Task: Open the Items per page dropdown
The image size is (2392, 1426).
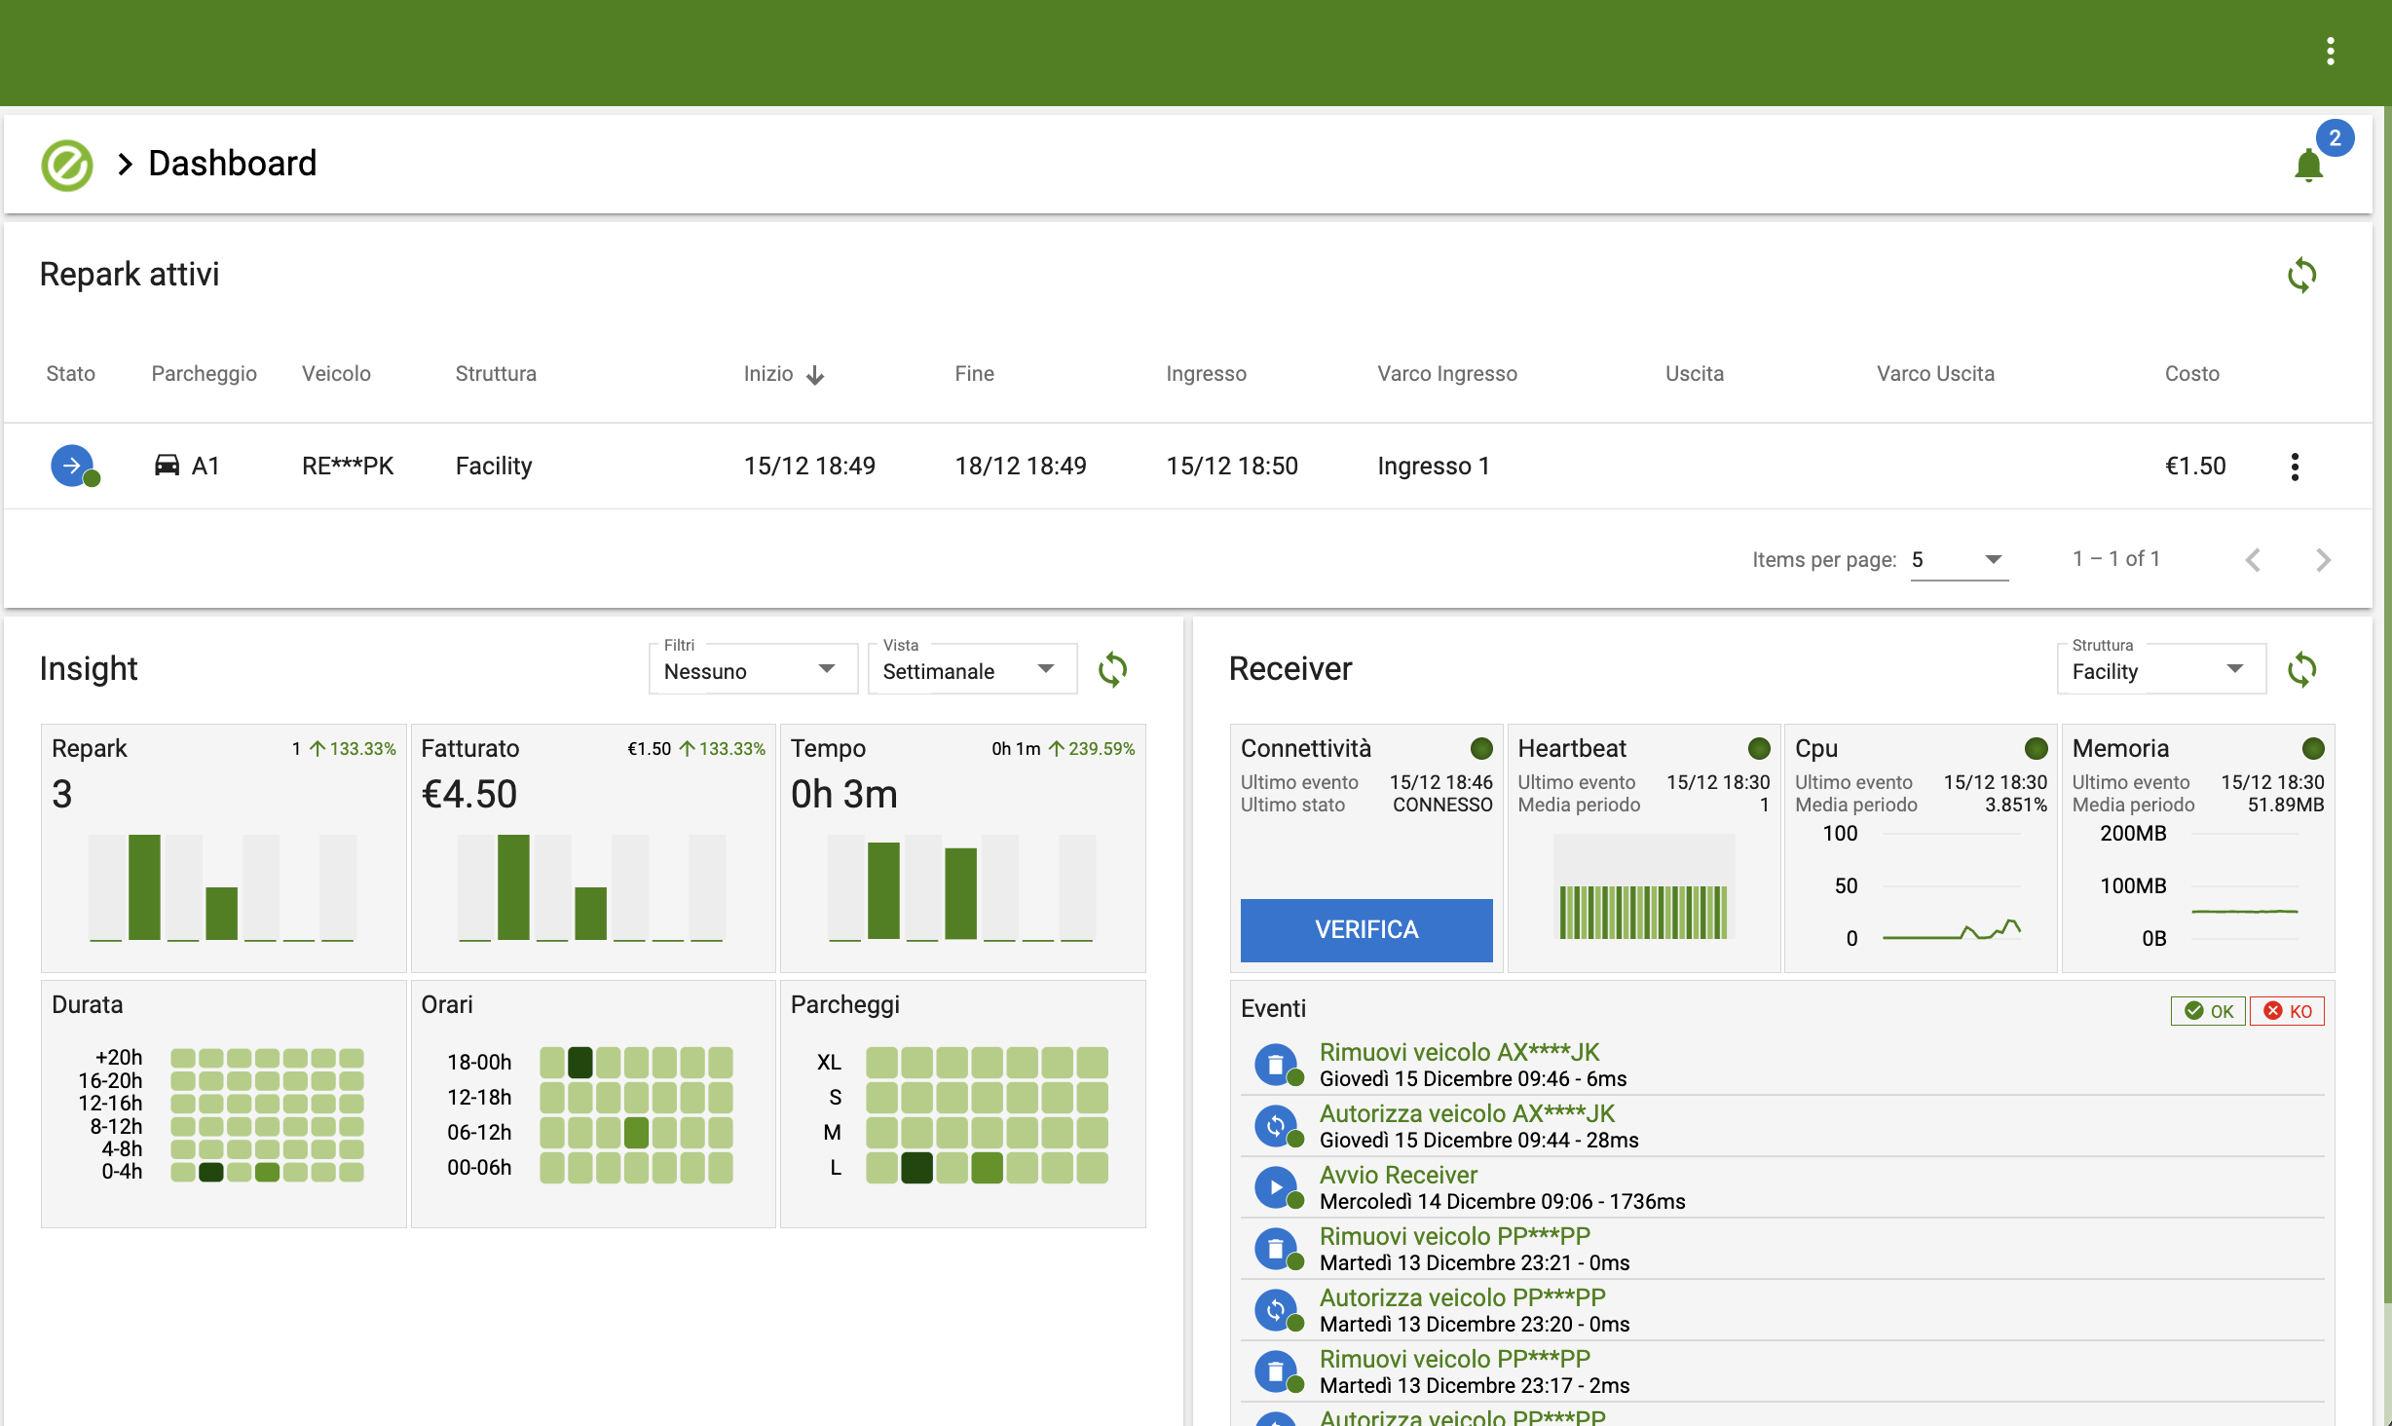Action: (x=1959, y=560)
